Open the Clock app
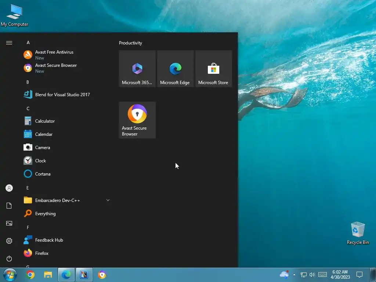 (66, 160)
